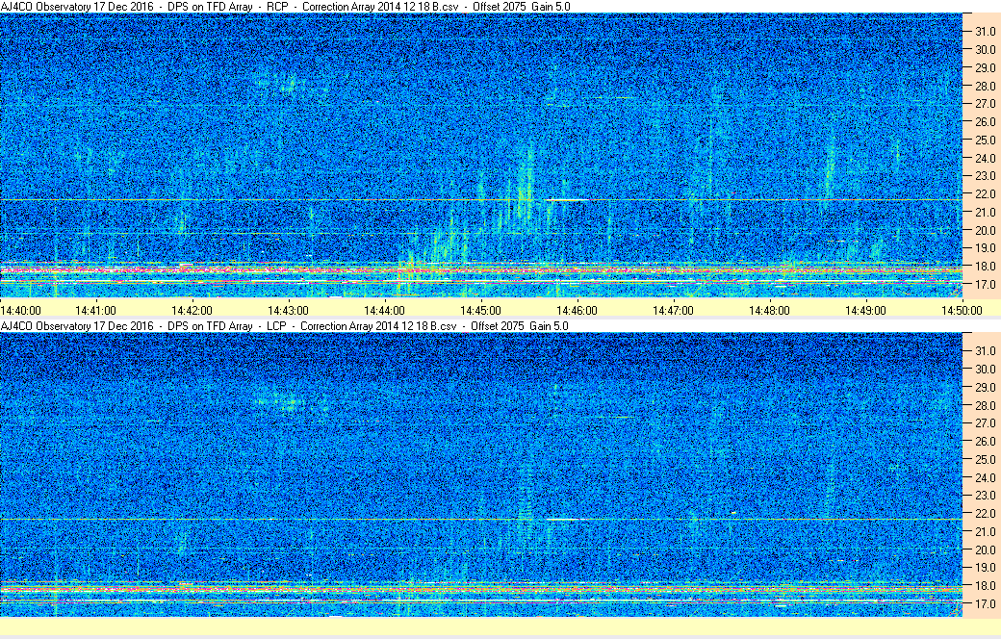Click the 21.0 frequency label on LCP panel

(x=985, y=532)
